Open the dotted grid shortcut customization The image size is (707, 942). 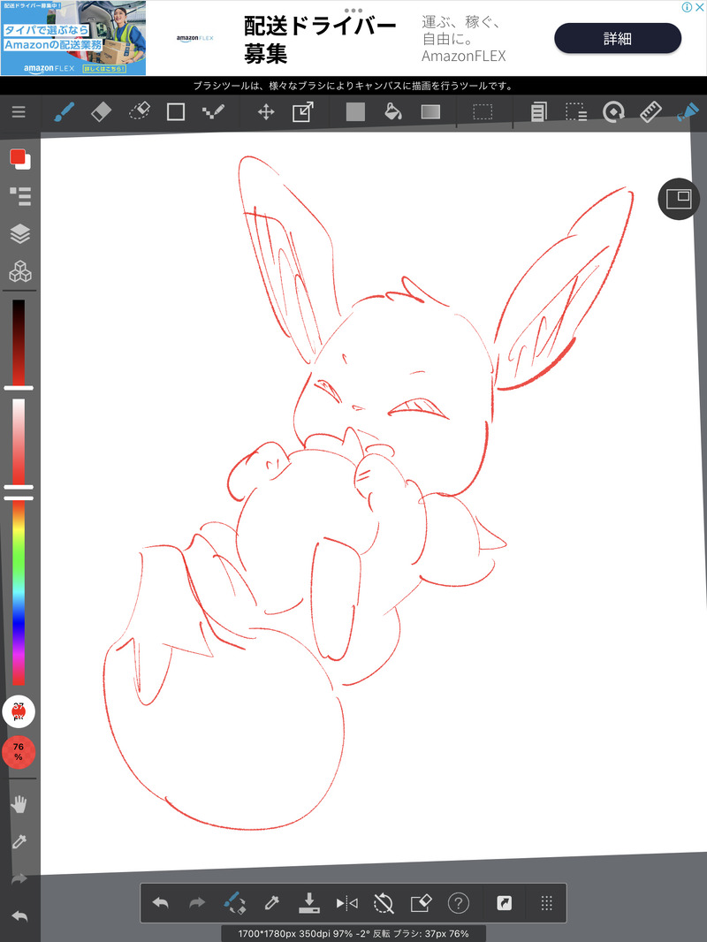point(546,902)
